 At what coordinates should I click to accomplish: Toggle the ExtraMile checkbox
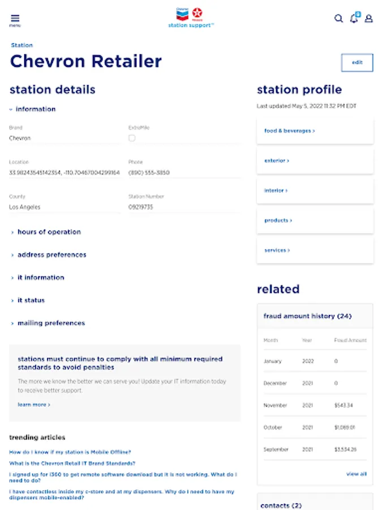coord(131,138)
